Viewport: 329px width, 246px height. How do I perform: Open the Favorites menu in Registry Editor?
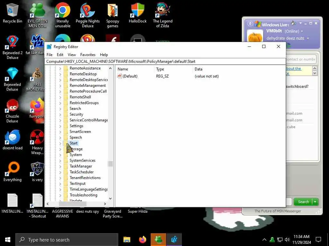click(88, 54)
